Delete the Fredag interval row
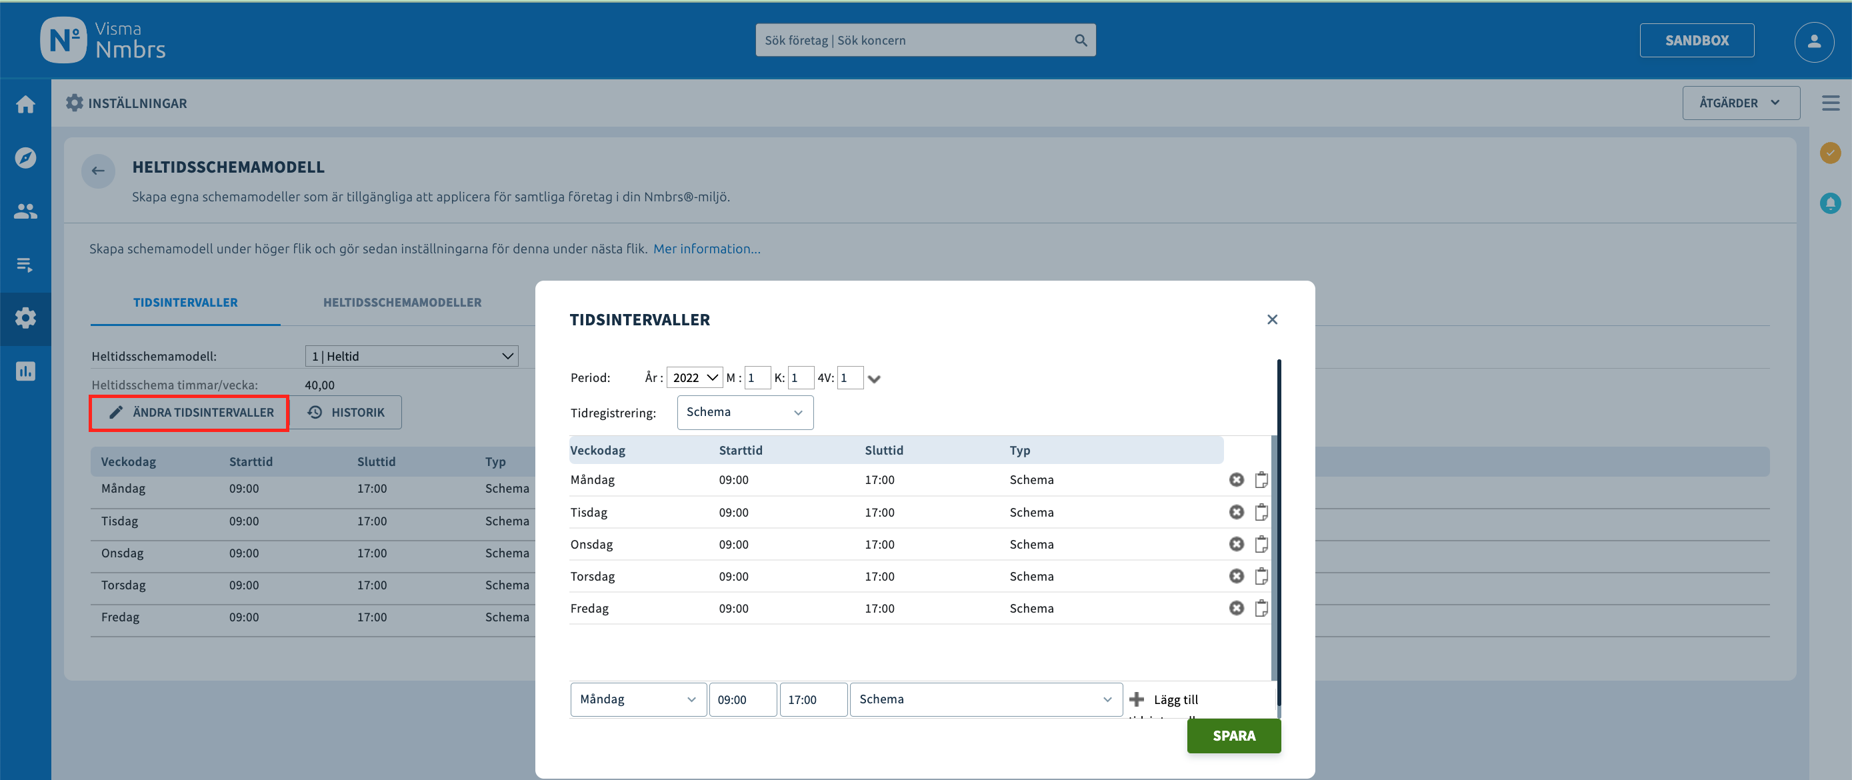This screenshot has height=780, width=1852. pos(1236,608)
